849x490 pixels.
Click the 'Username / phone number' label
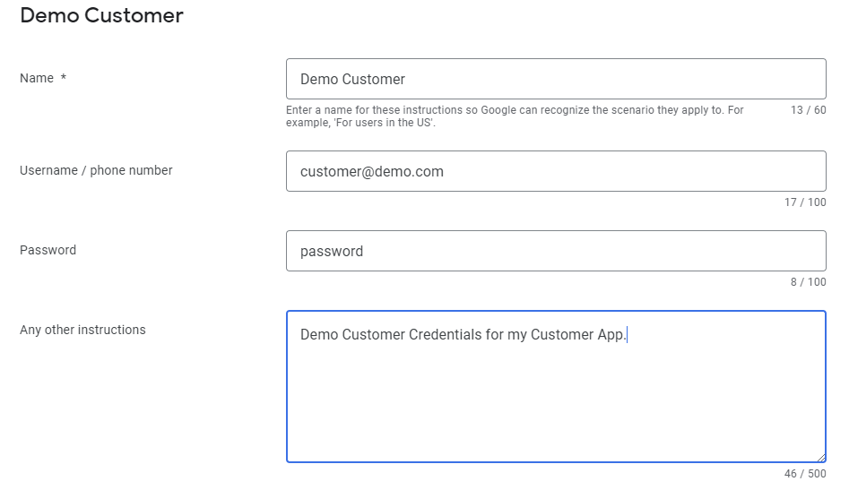coord(96,170)
